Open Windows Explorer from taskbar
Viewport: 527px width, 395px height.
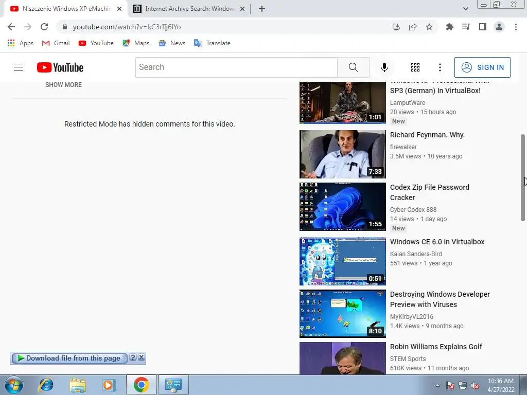[x=78, y=385]
